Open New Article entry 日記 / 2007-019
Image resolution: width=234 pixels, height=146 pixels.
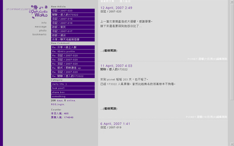[x=73, y=19]
